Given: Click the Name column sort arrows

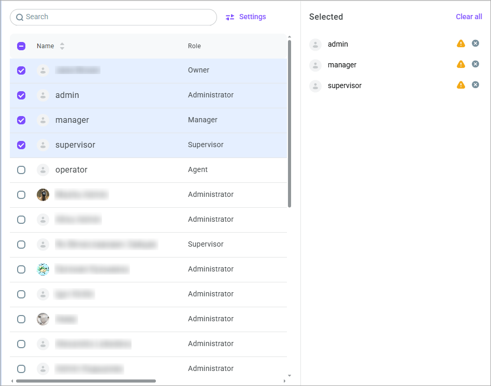Looking at the screenshot, I should (x=62, y=46).
